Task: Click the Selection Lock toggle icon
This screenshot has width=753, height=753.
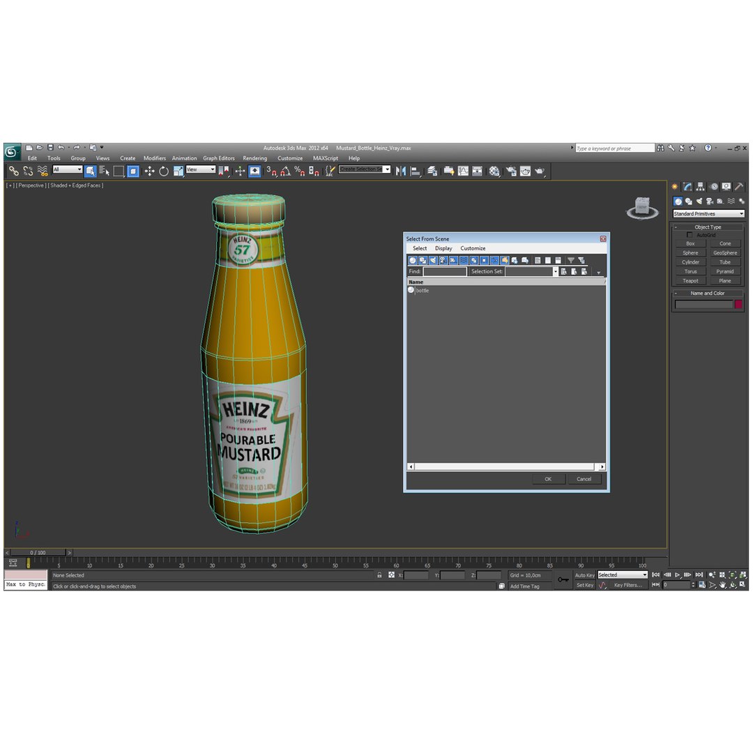Action: tap(379, 575)
